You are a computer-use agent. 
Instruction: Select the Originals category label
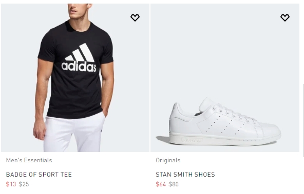(168, 160)
